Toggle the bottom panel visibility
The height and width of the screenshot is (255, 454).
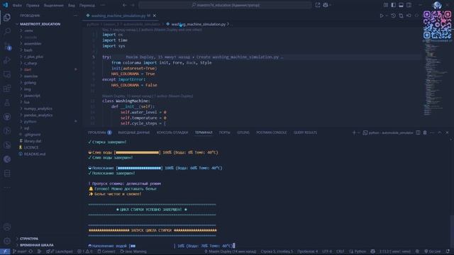click(401, 5)
